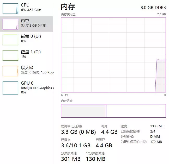Click the 内存组合 composition bar
Viewport: 169px width, 164px height.
pos(113,111)
